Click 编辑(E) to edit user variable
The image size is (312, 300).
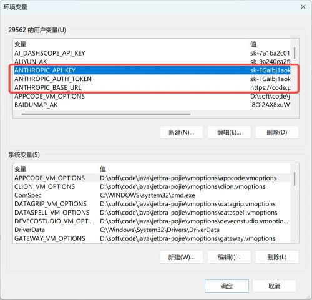[229, 132]
